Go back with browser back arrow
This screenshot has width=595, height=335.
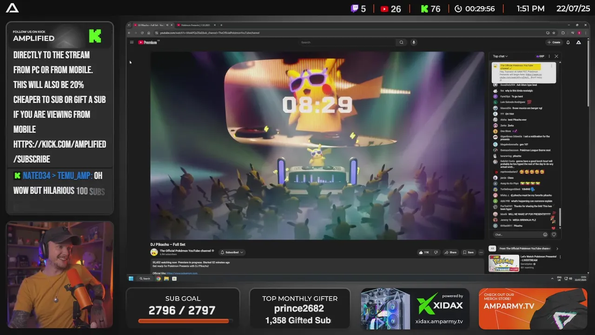130,33
